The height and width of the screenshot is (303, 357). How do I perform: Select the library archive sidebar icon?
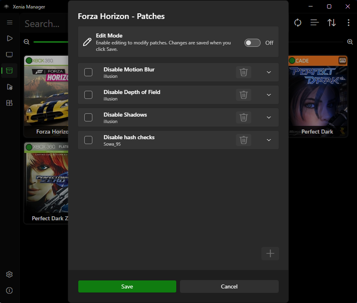pyautogui.click(x=9, y=71)
